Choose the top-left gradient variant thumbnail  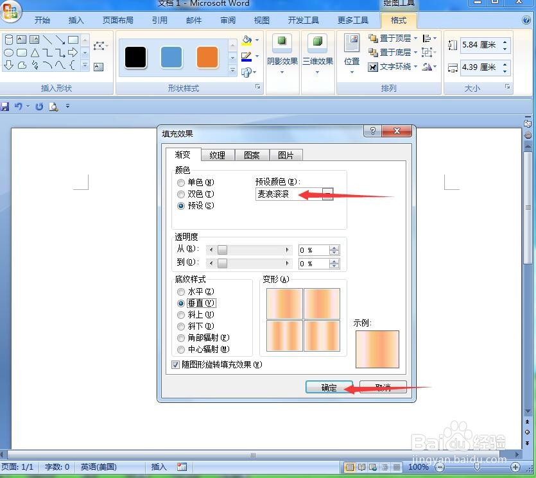click(x=284, y=303)
